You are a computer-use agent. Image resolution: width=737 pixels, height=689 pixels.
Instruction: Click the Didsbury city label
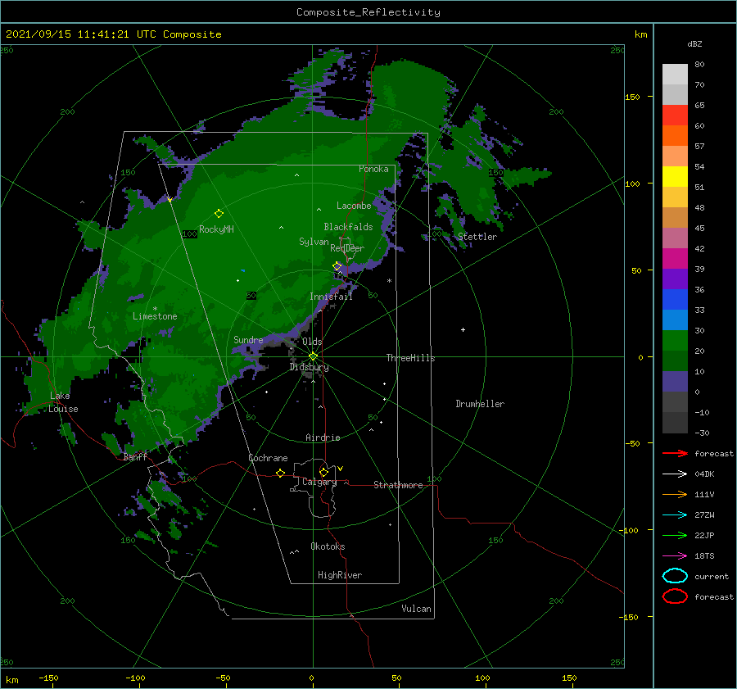pyautogui.click(x=309, y=367)
